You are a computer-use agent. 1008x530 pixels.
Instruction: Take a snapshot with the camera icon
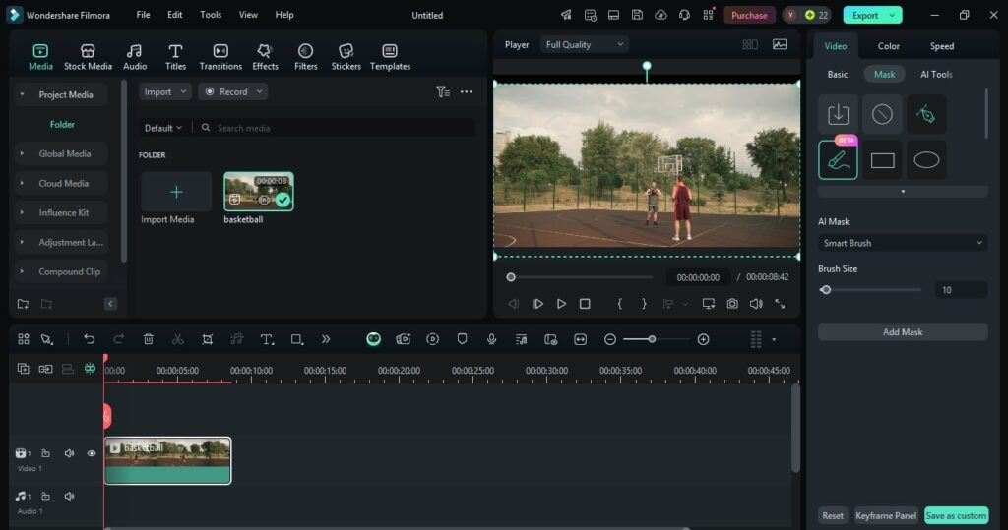(732, 303)
